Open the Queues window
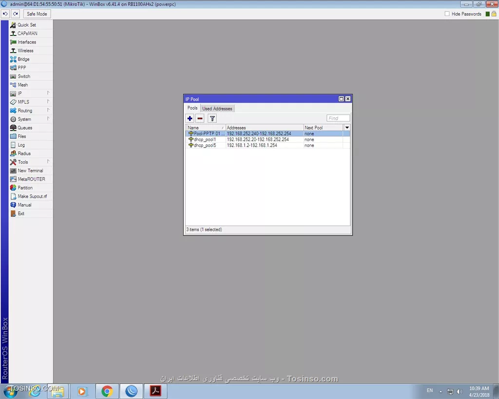This screenshot has width=499, height=399. coord(31,128)
